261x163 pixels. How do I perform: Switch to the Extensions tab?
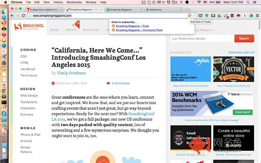point(164,10)
